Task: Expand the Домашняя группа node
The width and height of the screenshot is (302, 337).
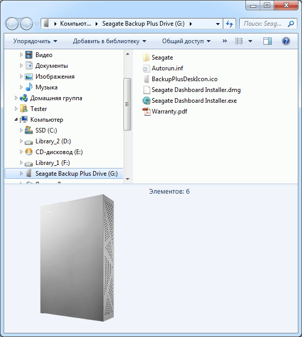Action: coord(16,98)
